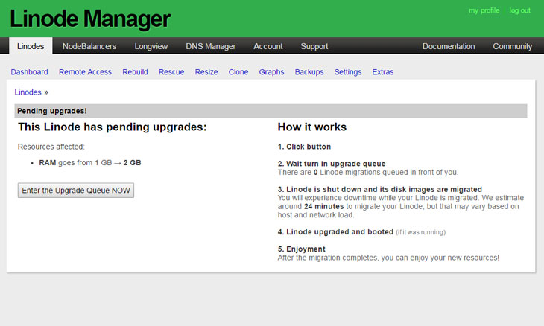
Task: Open the Account tab
Action: coord(268,46)
